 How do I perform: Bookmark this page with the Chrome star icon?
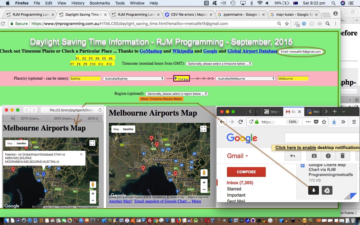pyautogui.click(x=287, y=24)
